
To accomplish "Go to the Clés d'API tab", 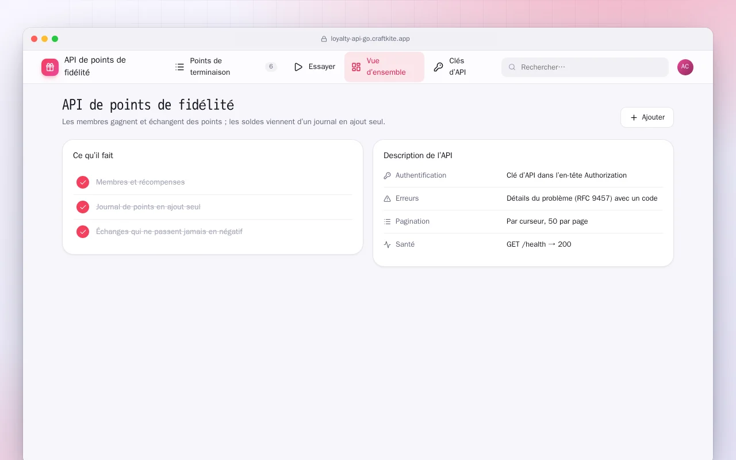I will click(457, 67).
